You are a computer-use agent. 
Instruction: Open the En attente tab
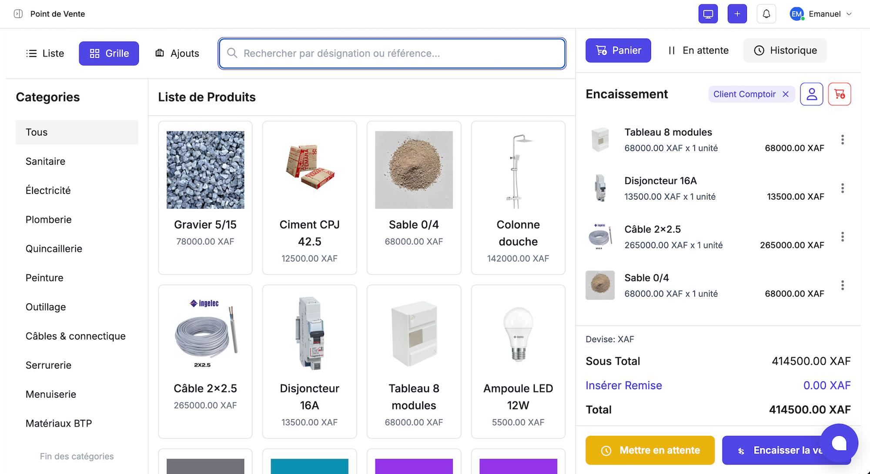point(698,50)
